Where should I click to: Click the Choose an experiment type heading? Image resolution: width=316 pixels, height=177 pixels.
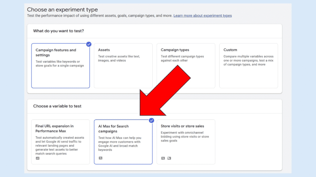tap(62, 10)
